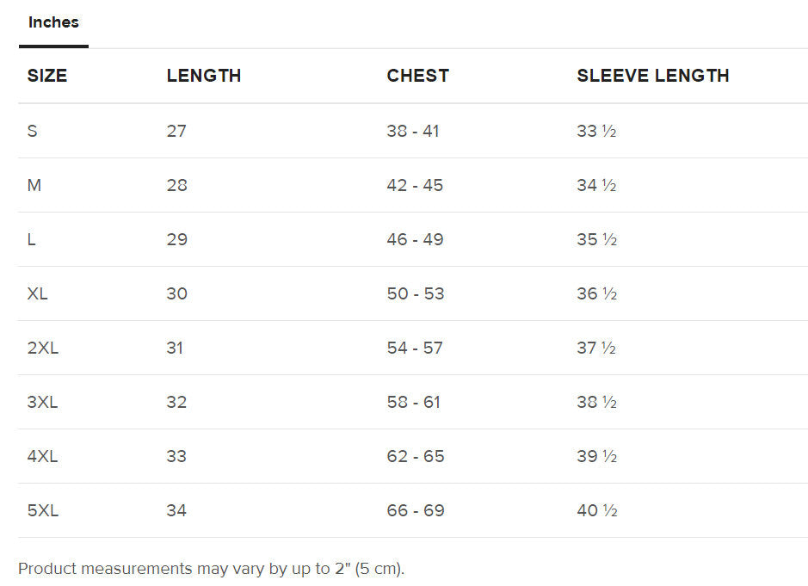Click the length value 31

click(x=176, y=349)
